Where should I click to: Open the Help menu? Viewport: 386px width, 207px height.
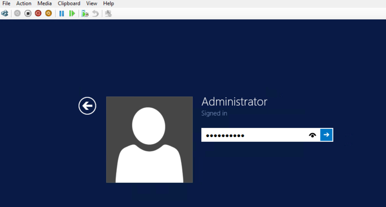[x=108, y=3]
